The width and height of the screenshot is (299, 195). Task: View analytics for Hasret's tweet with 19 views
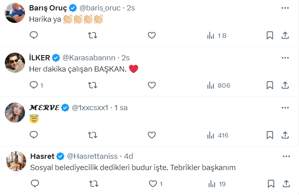(x=217, y=184)
